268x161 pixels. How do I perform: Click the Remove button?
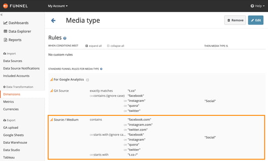coord(235,20)
